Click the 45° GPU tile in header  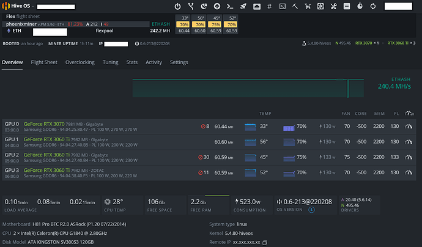pos(215,24)
